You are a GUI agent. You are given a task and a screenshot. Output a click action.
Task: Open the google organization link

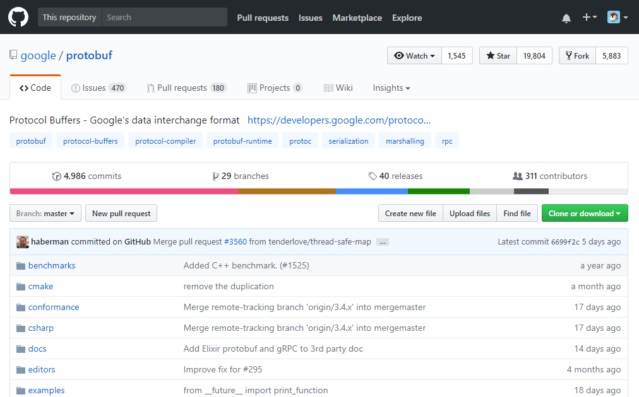pos(39,55)
